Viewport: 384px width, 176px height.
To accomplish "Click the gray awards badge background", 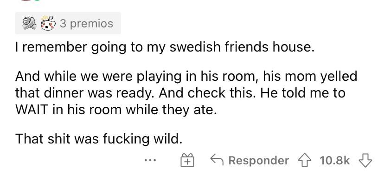I will coord(68,23).
